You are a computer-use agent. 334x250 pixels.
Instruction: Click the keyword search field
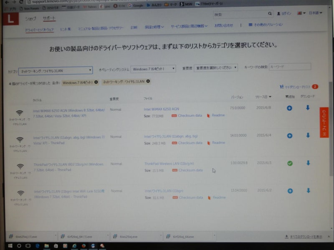click(x=290, y=67)
